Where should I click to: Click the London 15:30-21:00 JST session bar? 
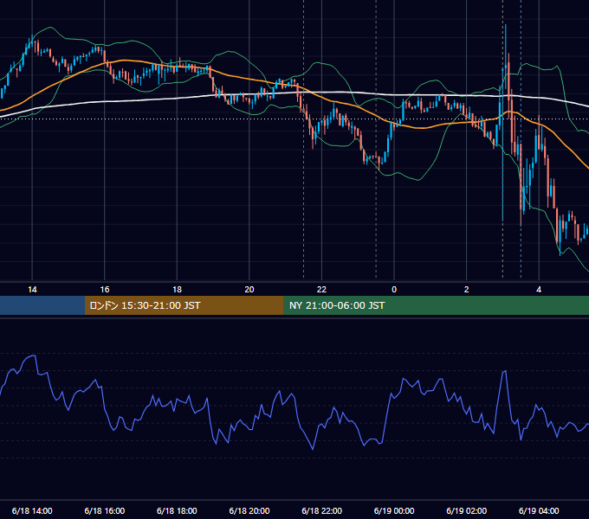(x=184, y=305)
